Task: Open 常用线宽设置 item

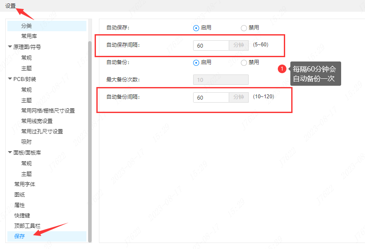Action: pyautogui.click(x=37, y=121)
